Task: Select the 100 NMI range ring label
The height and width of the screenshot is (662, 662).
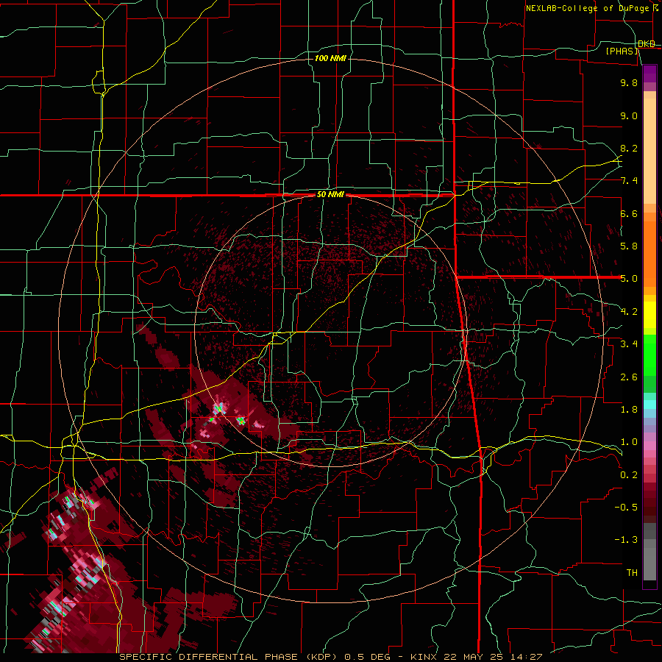Action: (330, 58)
